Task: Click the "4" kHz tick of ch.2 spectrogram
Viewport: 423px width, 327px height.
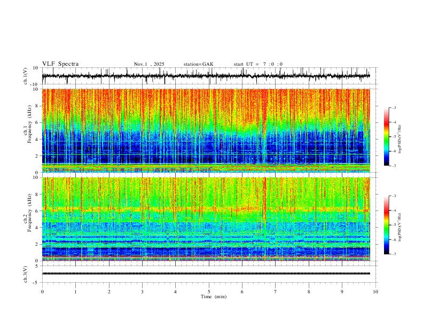Action: pos(37,228)
